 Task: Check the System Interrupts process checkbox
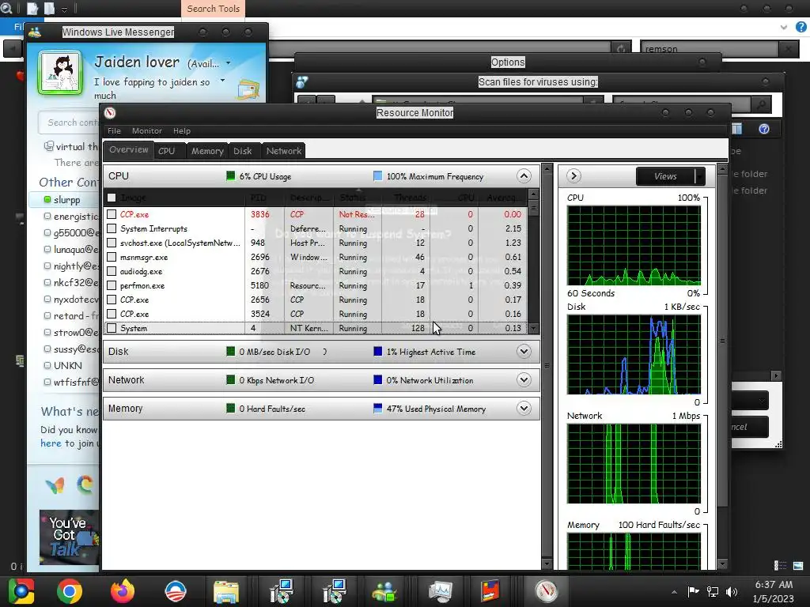point(112,228)
